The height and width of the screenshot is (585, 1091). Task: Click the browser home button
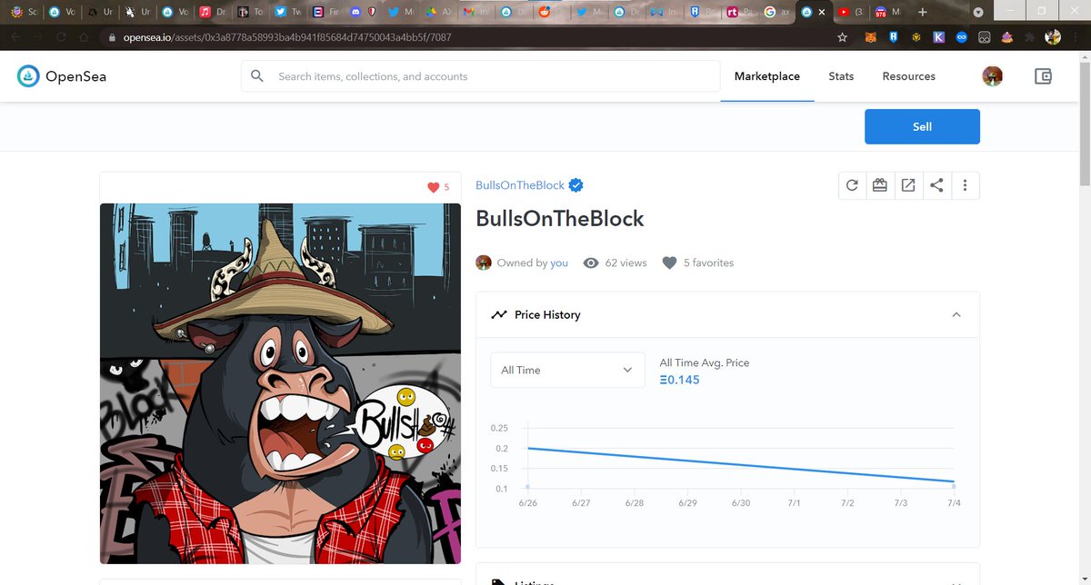(85, 38)
